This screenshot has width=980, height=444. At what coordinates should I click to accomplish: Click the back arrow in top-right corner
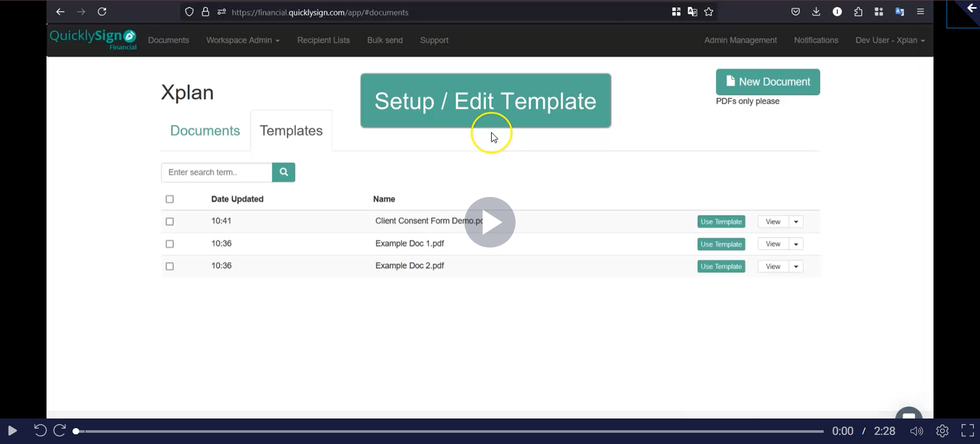pos(971,8)
